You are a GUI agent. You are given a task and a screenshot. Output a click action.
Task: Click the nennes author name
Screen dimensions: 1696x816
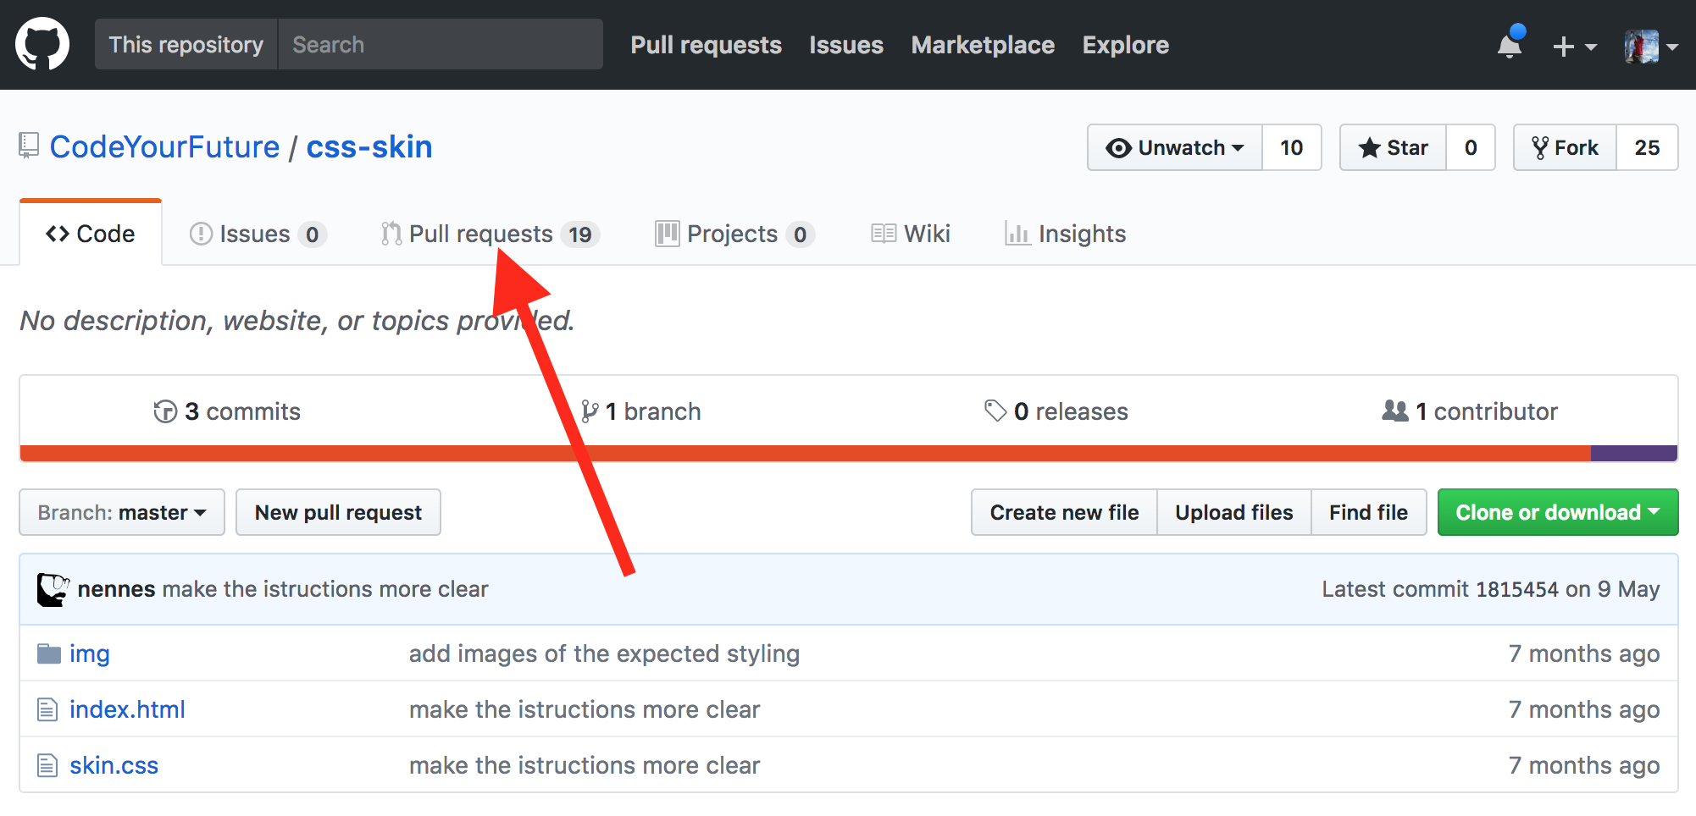coord(117,589)
